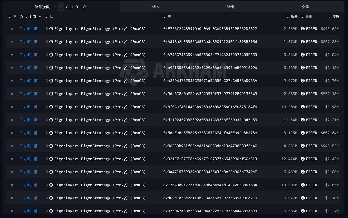Click the clock icon in the table header
This screenshot has width=348, height=218.
[21, 17]
